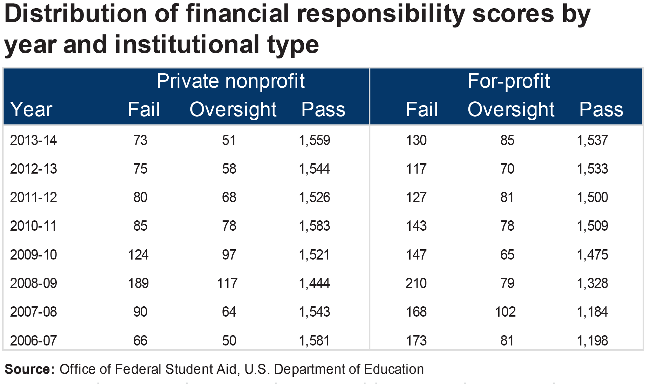Select the 2013-14 year row label
This screenshot has height=384, width=645.
[33, 140]
